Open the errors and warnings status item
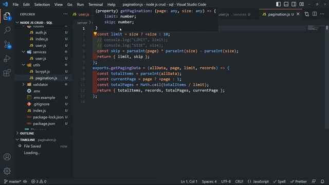This screenshot has width=329, height=185. tap(39, 181)
